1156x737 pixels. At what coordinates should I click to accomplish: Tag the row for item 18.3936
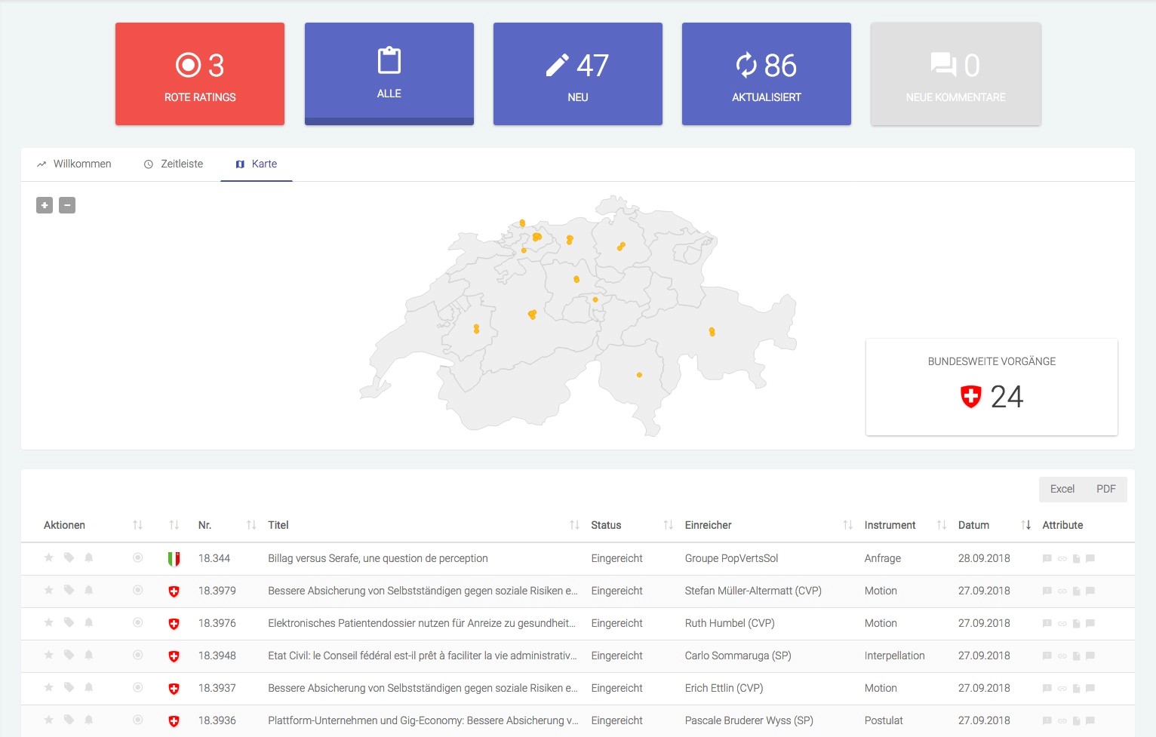tap(69, 720)
